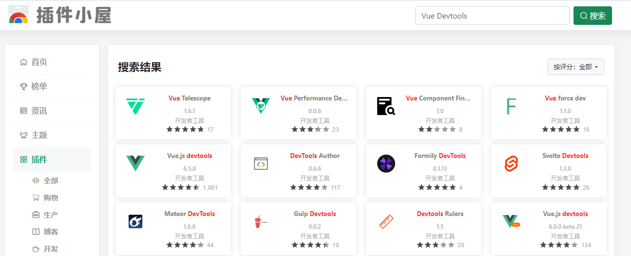This screenshot has height=256, width=631.
Task: Click the 117 rating count text
Action: tap(335, 187)
